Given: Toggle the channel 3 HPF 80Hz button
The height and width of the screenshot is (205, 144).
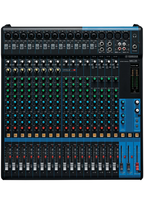Looking at the screenshot, I should [x=25, y=46].
